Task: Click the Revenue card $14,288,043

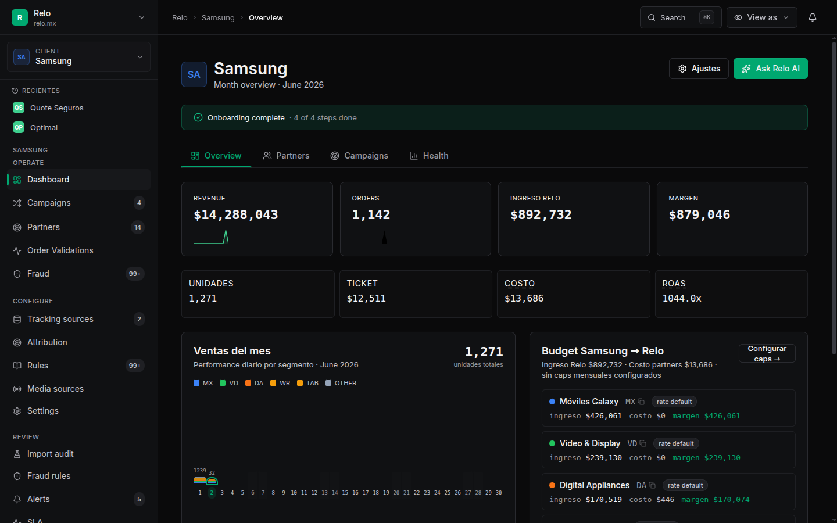Action: pos(257,219)
